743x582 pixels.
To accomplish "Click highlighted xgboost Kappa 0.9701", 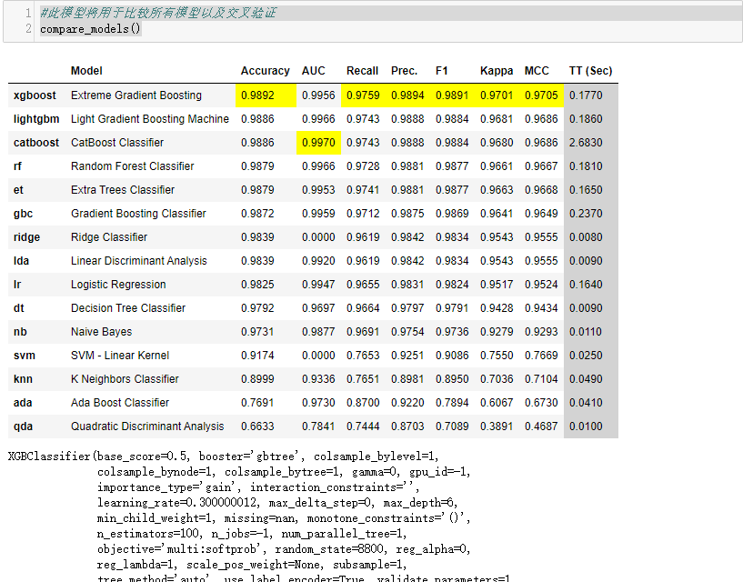I will [497, 95].
